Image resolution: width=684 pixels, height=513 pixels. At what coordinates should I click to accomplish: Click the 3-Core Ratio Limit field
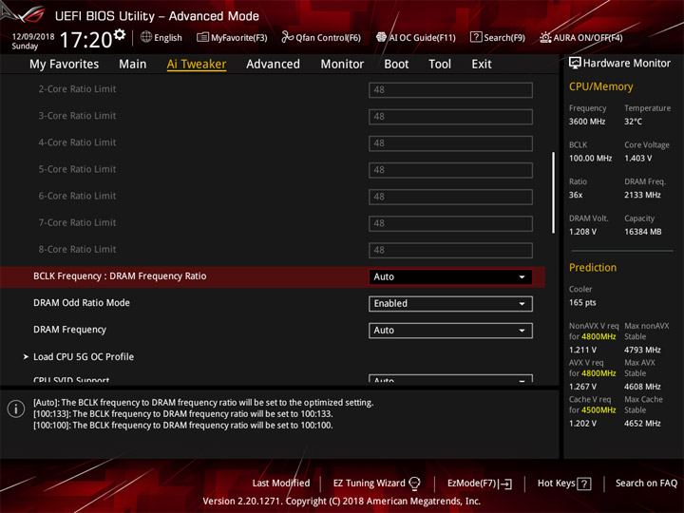pyautogui.click(x=450, y=117)
